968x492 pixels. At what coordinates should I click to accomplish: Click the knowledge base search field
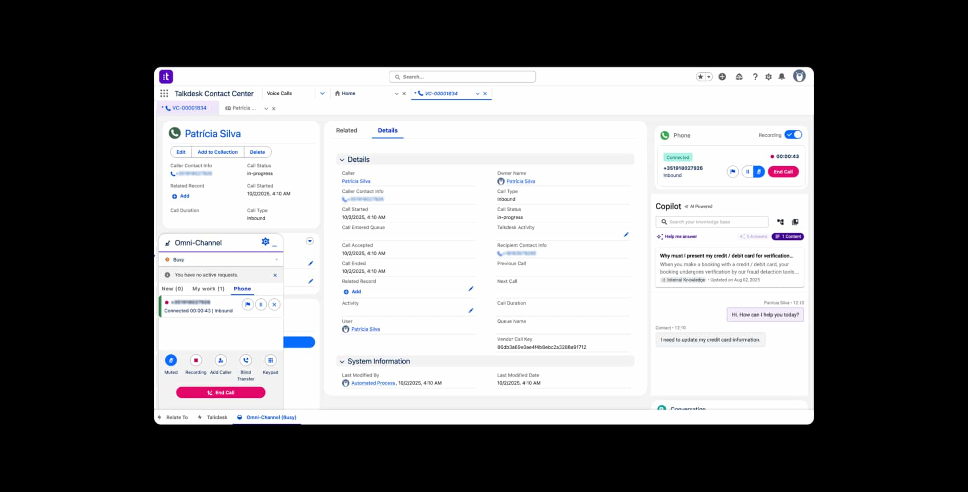pyautogui.click(x=711, y=221)
